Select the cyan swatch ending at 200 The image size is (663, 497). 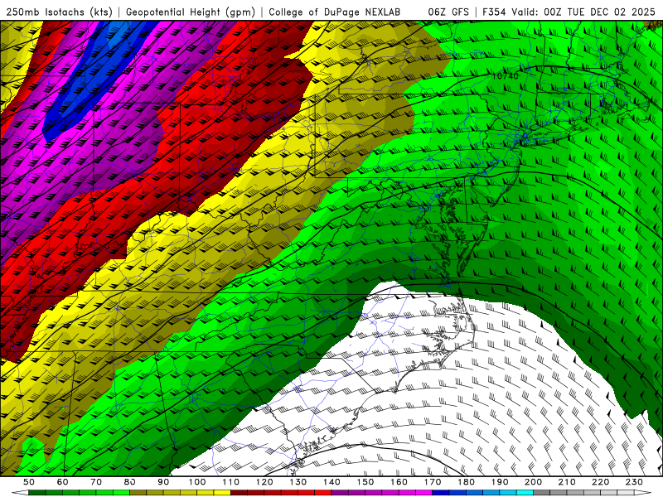point(525,492)
